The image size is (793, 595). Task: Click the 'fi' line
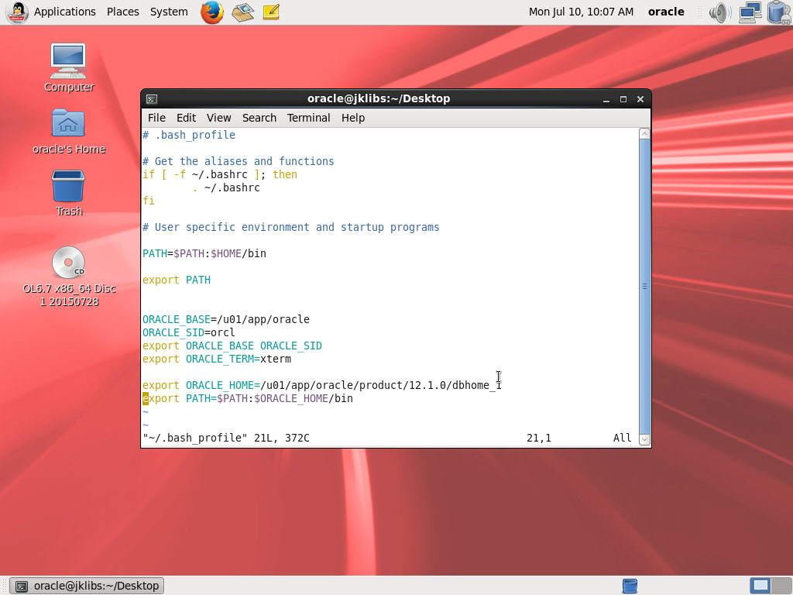pyautogui.click(x=148, y=201)
